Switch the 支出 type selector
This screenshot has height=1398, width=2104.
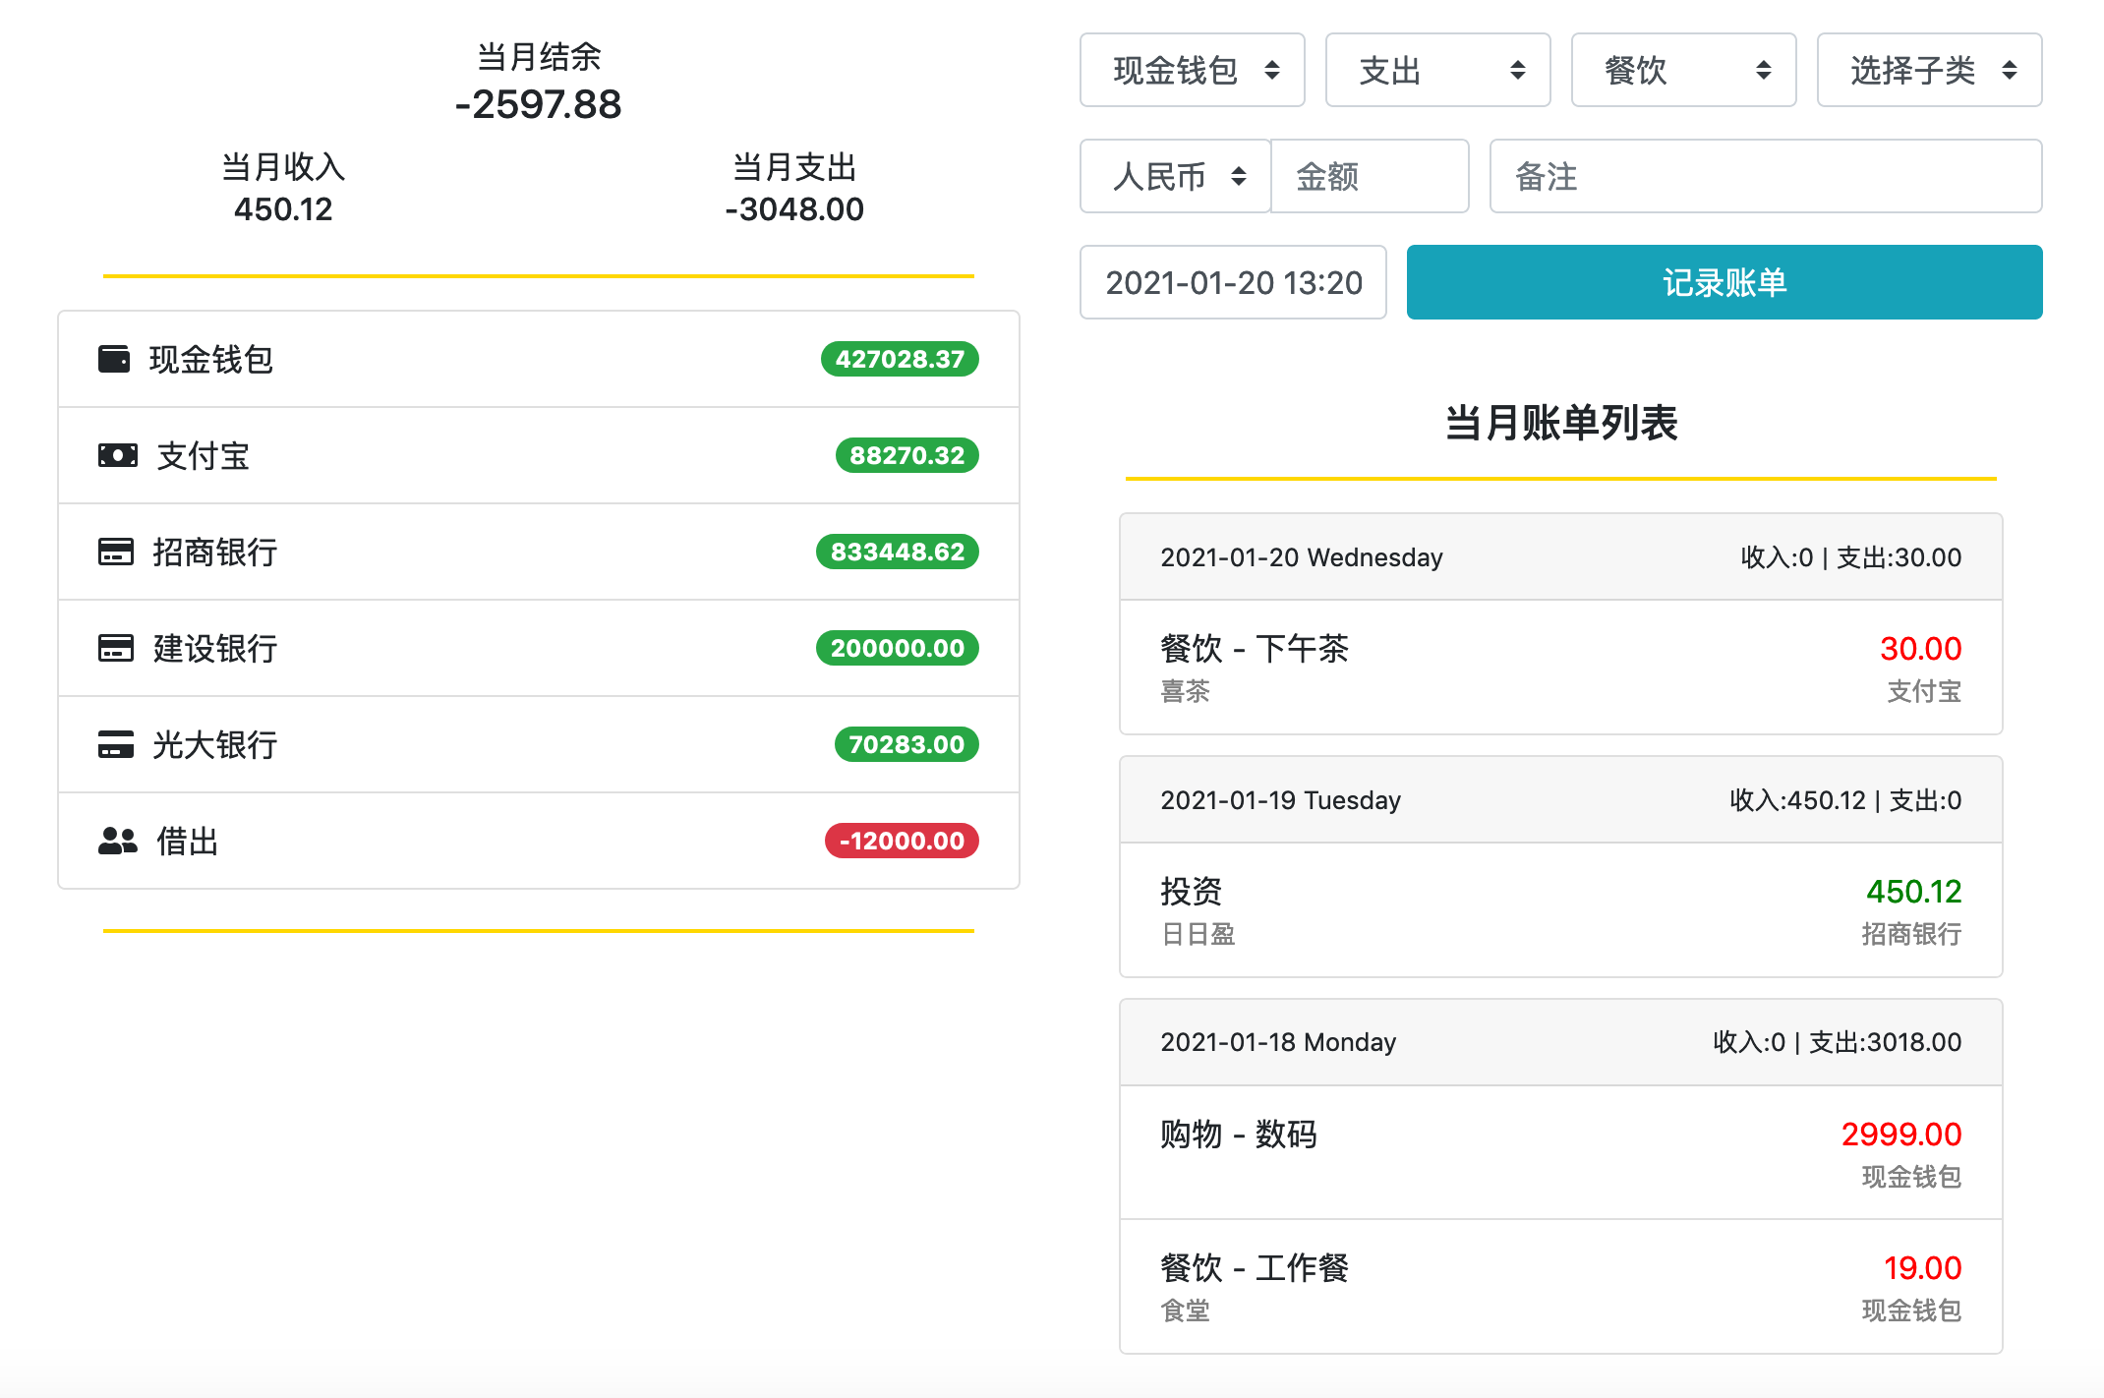tap(1437, 70)
